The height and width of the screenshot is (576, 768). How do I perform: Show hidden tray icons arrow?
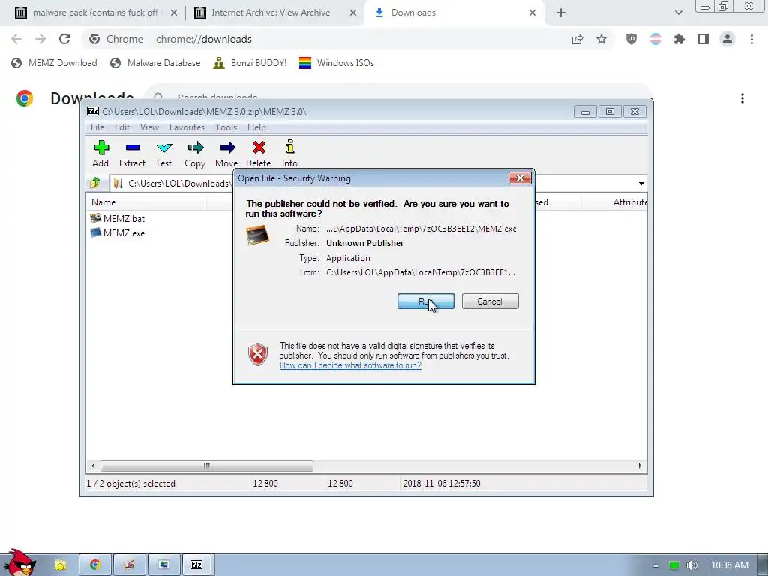pyautogui.click(x=655, y=565)
